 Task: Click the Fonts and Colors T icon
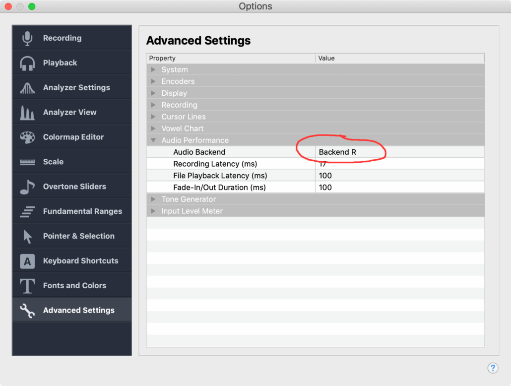click(x=27, y=285)
